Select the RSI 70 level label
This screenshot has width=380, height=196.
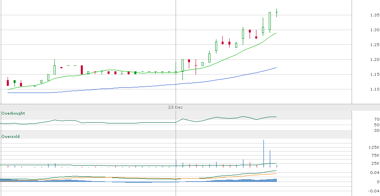click(x=376, y=119)
